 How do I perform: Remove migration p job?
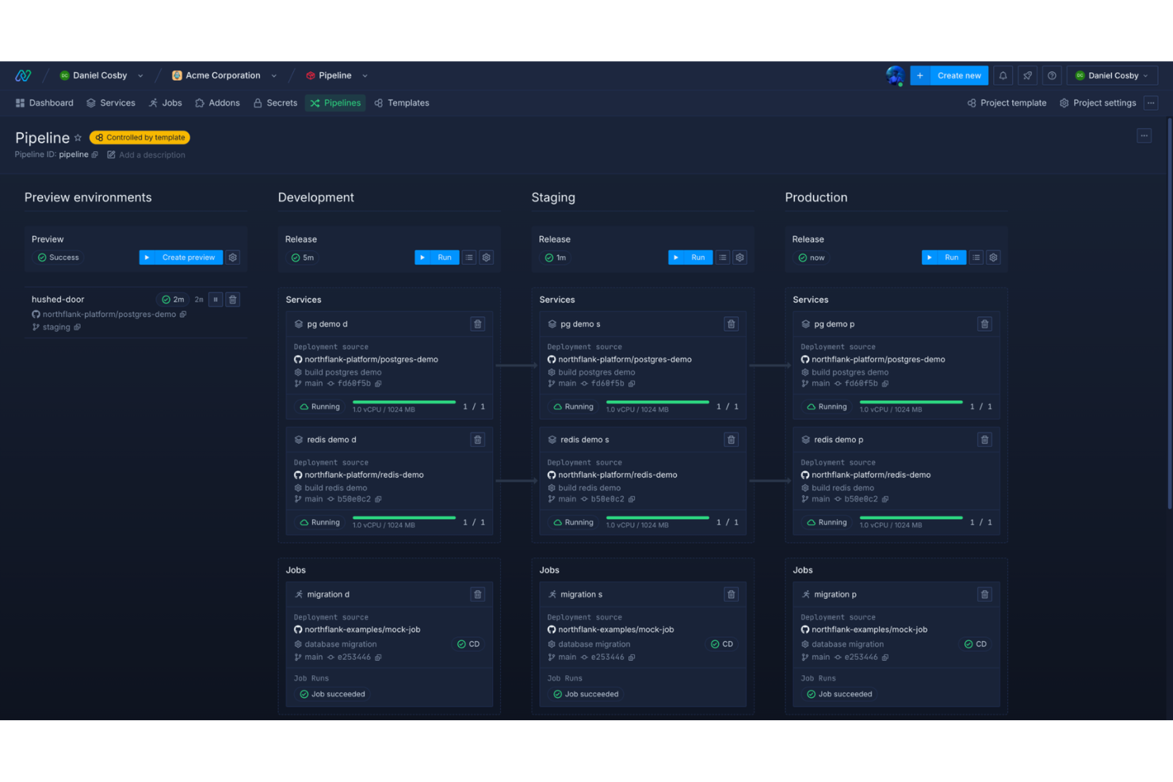point(985,594)
